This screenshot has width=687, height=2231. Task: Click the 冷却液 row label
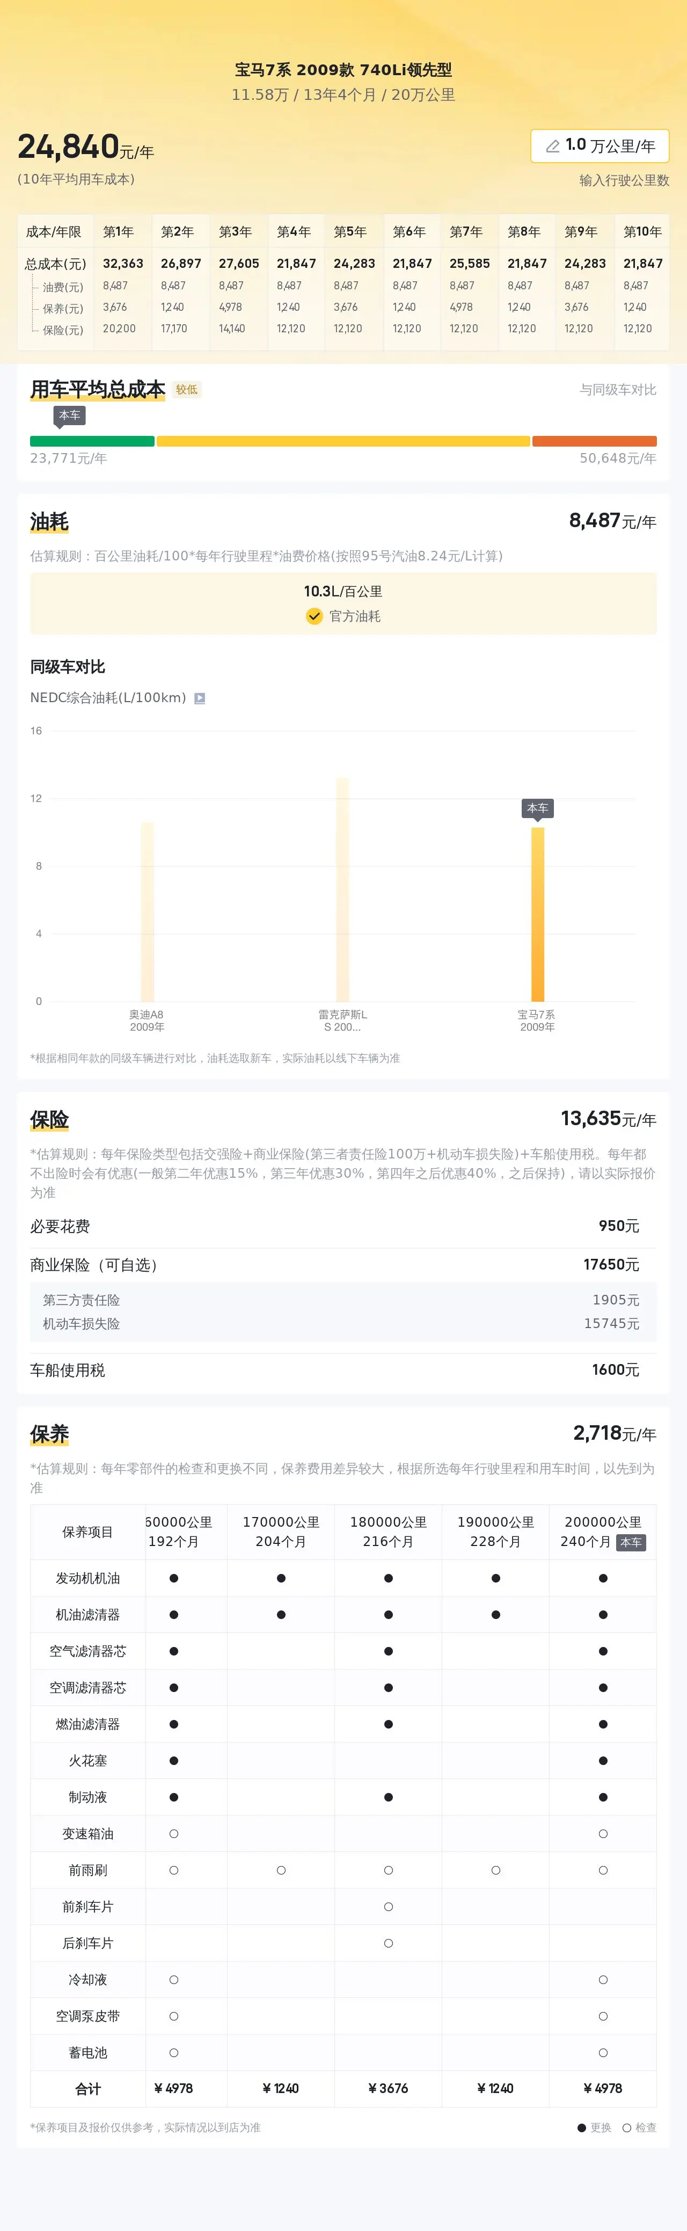[x=87, y=1980]
